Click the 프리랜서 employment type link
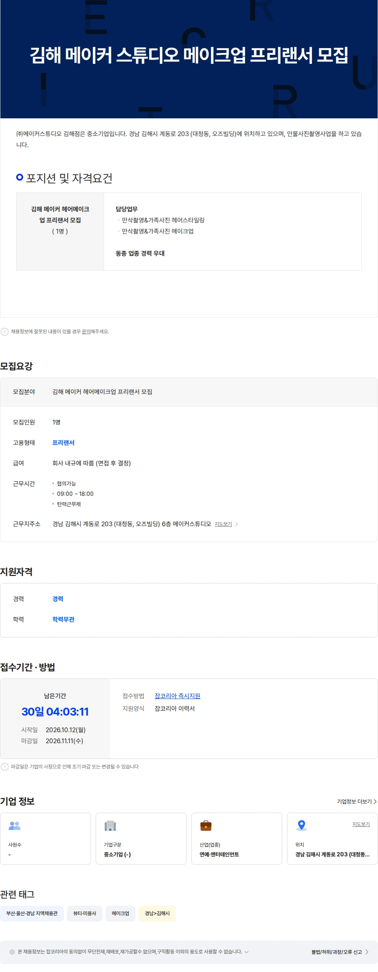 coord(63,443)
